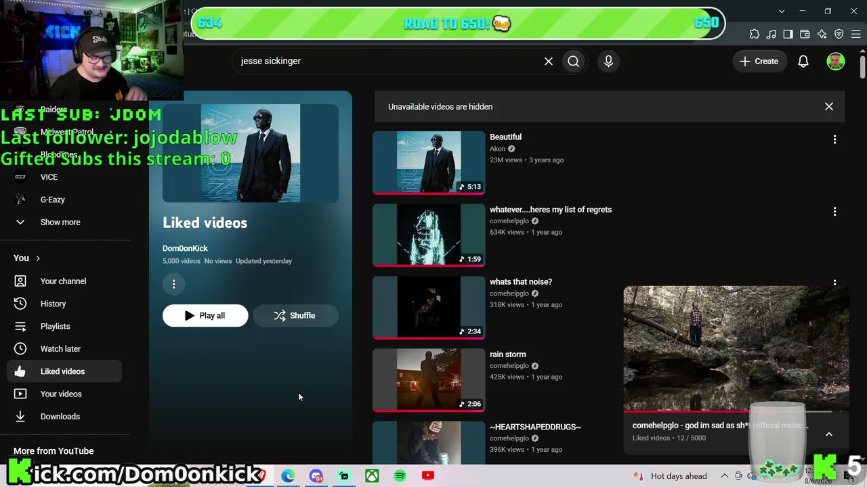867x487 pixels.
Task: Open the browser hamburger menu
Action: [x=856, y=34]
